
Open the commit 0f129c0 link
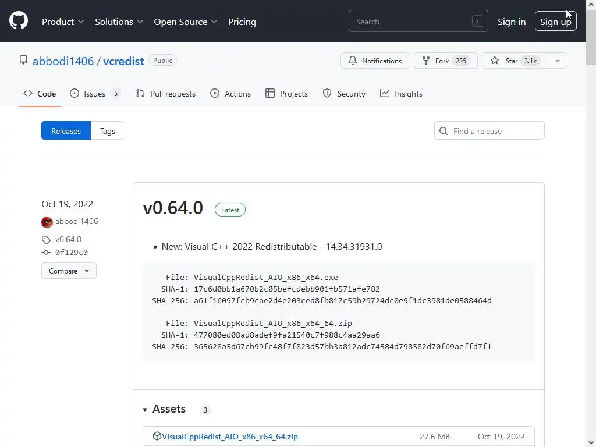(72, 253)
